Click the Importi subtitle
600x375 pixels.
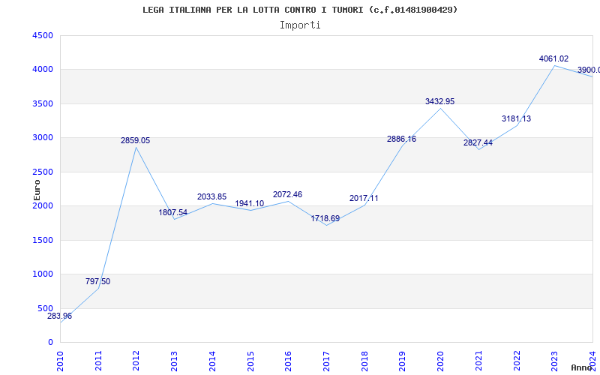click(x=300, y=25)
